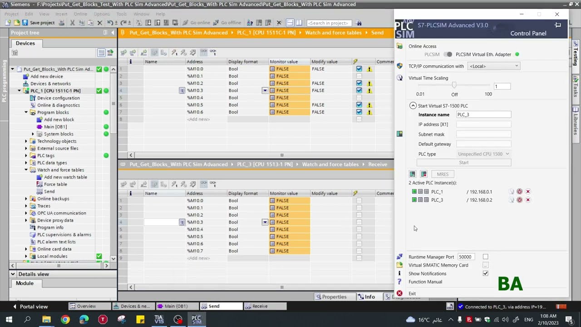Click the Delete X icon in main toolbar
The image size is (581, 327).
click(100, 23)
